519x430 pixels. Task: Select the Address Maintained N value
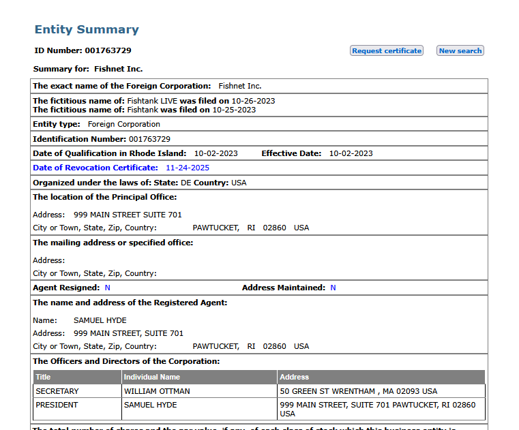coord(333,288)
